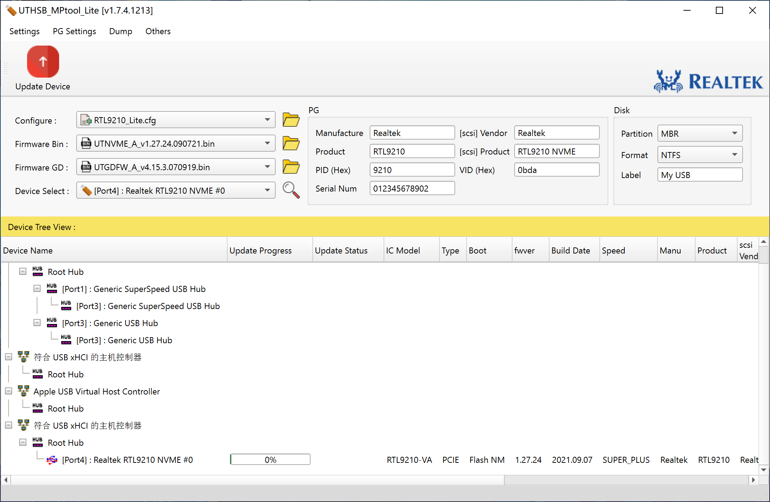Click the Realtek logo
The height and width of the screenshot is (502, 770).
(708, 81)
